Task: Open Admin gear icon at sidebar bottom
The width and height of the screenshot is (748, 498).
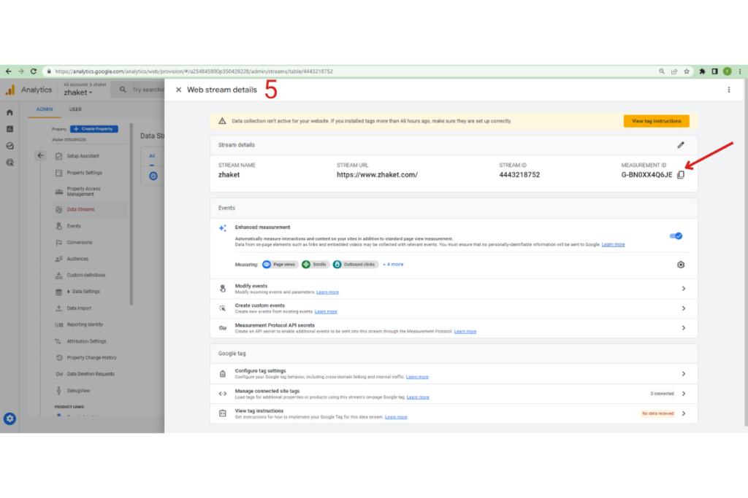Action: click(x=9, y=419)
